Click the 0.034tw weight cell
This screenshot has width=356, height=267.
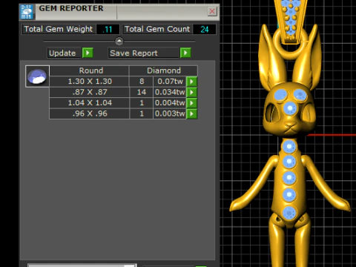(x=170, y=92)
